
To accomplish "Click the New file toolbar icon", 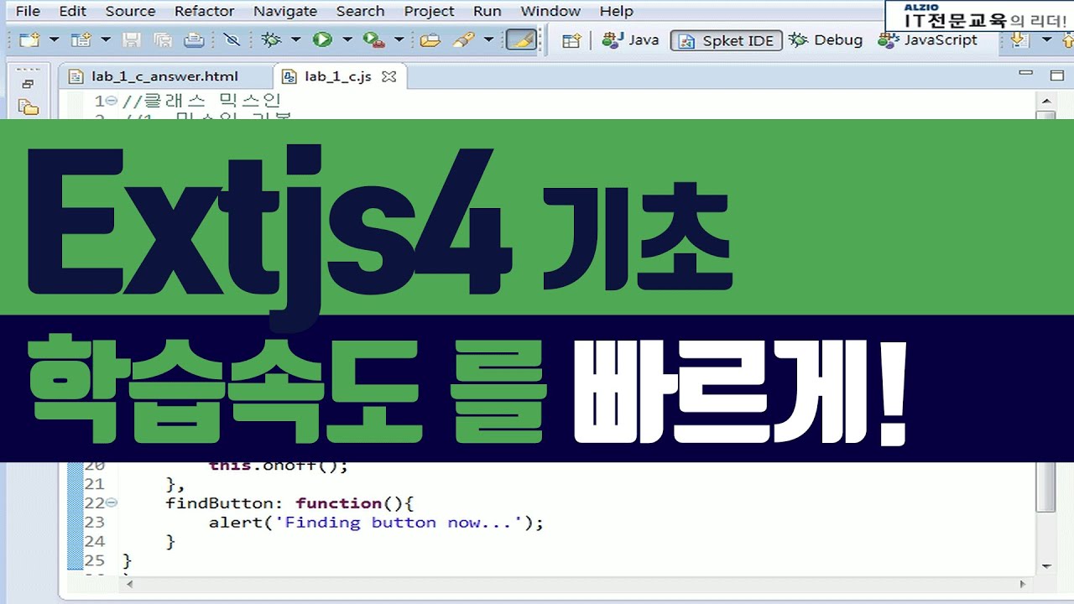I will pos(29,39).
